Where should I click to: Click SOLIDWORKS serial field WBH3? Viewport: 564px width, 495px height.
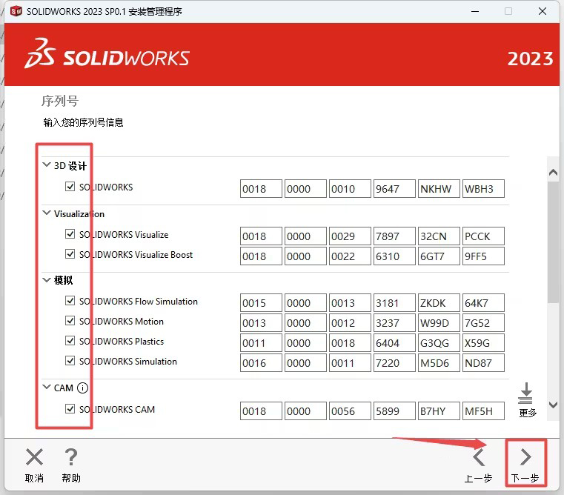tap(483, 188)
